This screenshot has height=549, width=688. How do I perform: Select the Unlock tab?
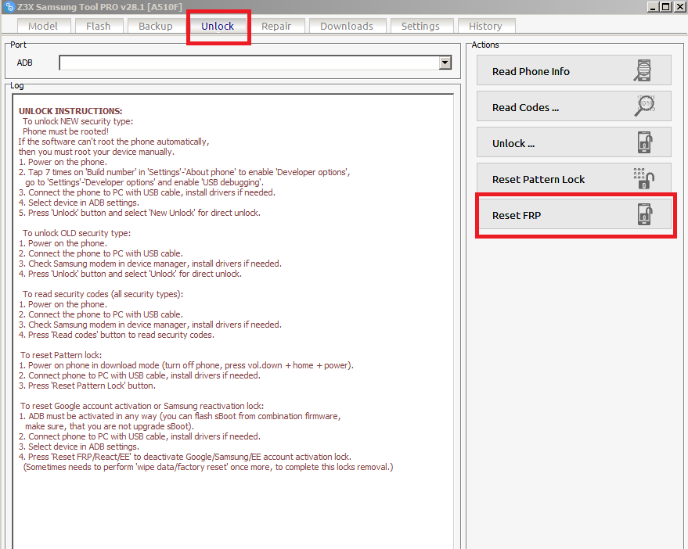point(218,26)
